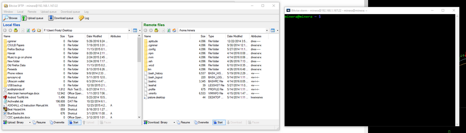The width and height of the screenshot is (466, 133).
Task: Expand the local path history dropdown
Action: [x=129, y=30]
